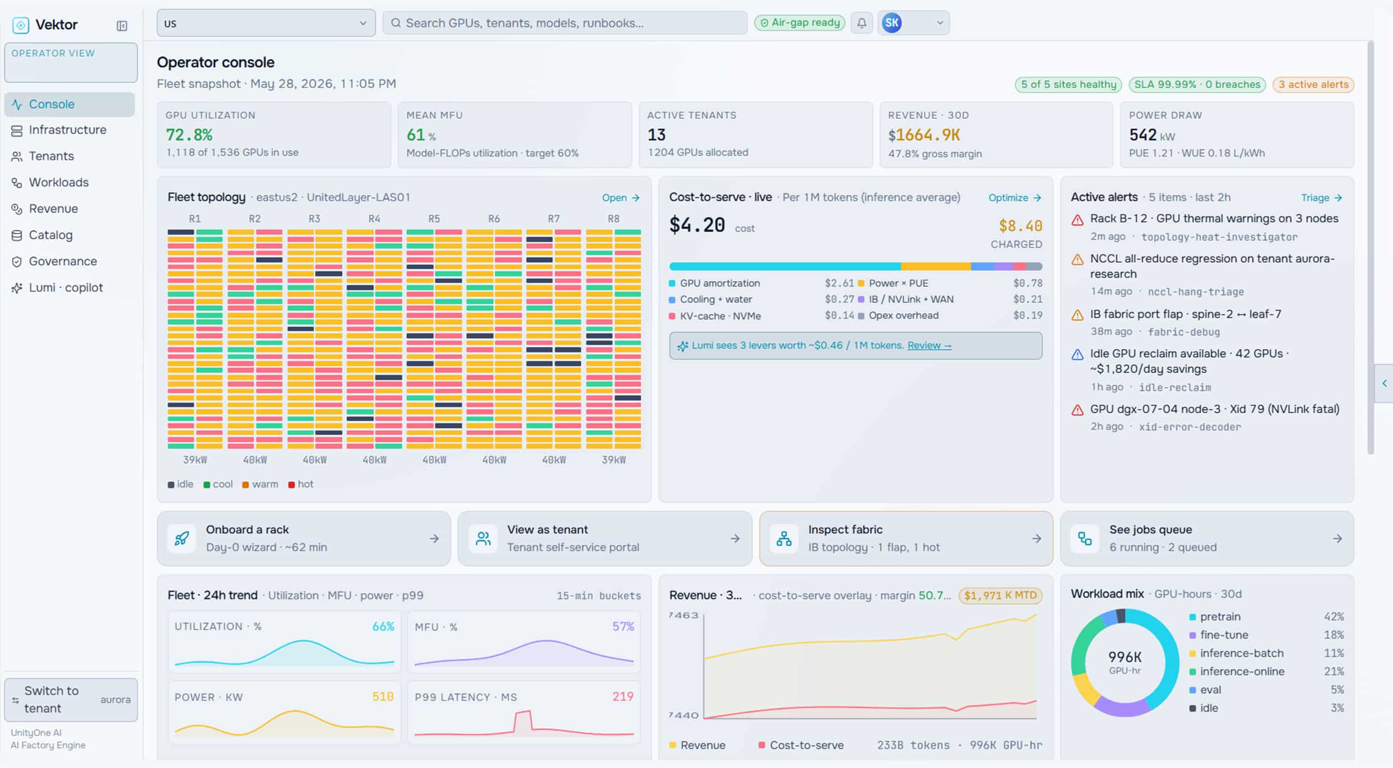Toggle the Air-gap ready badge
This screenshot has width=1393, height=768.
800,23
